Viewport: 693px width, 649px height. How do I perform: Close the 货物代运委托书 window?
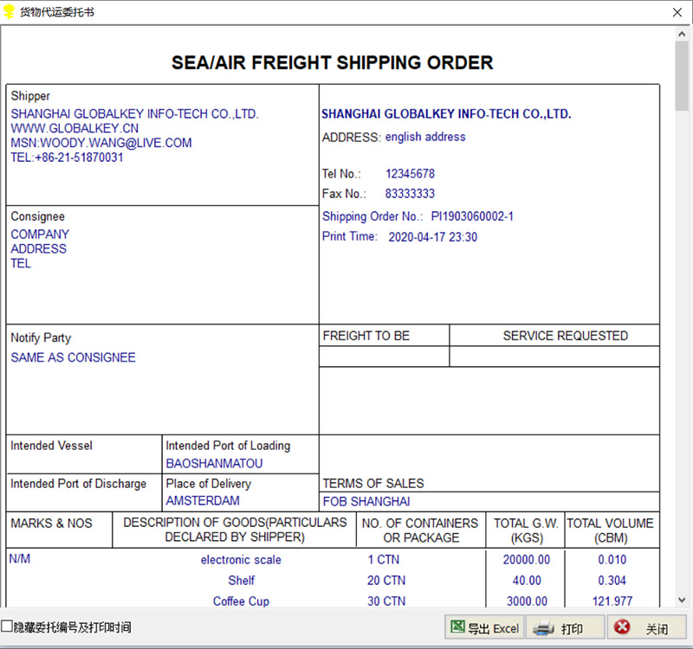pos(677,12)
